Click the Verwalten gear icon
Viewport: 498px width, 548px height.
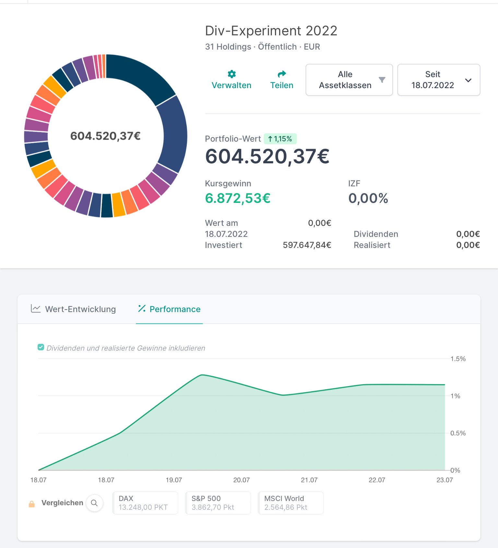coord(231,74)
